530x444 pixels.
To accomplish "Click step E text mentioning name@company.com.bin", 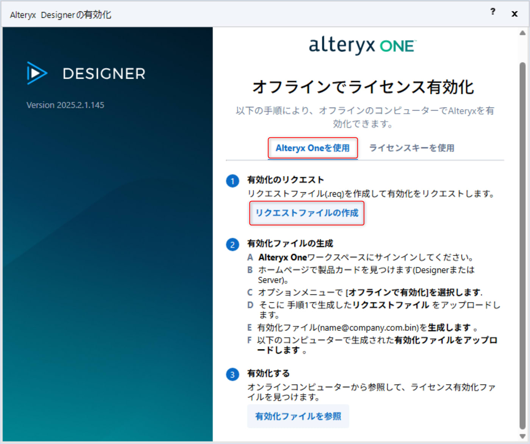I will pos(367,327).
